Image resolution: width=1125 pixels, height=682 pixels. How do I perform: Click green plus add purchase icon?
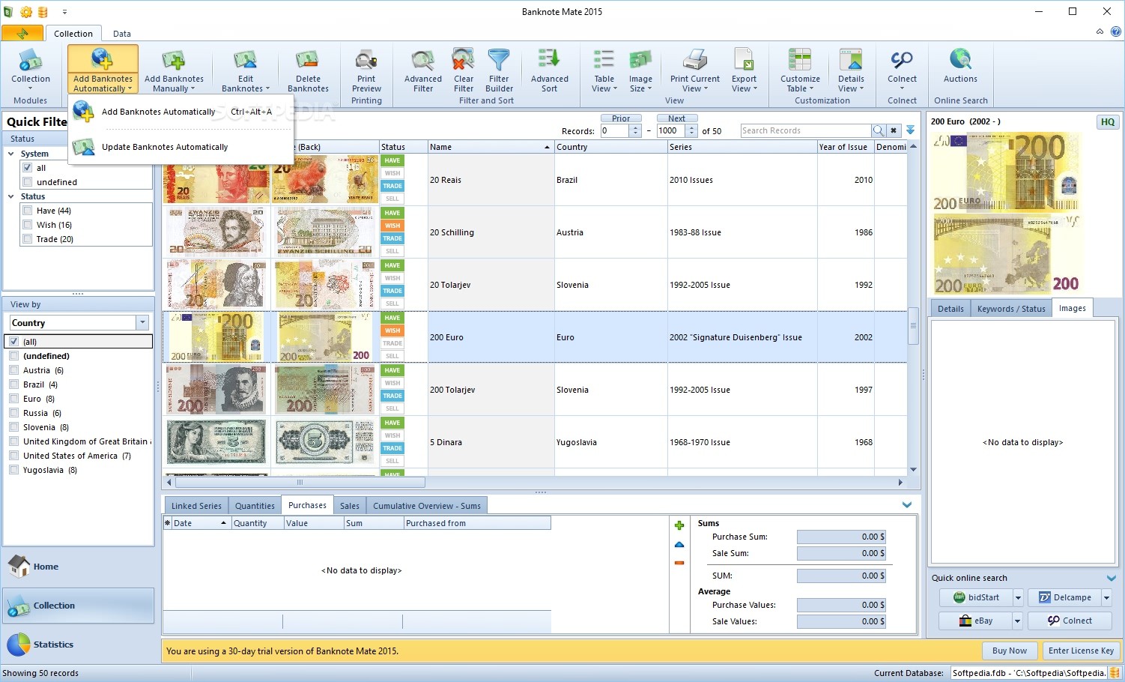[x=679, y=525]
